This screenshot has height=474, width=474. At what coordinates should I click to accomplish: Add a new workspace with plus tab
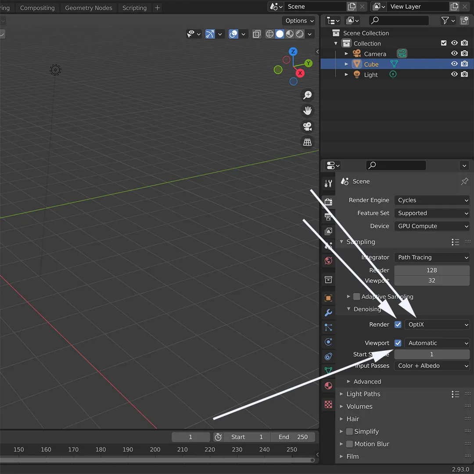[157, 8]
